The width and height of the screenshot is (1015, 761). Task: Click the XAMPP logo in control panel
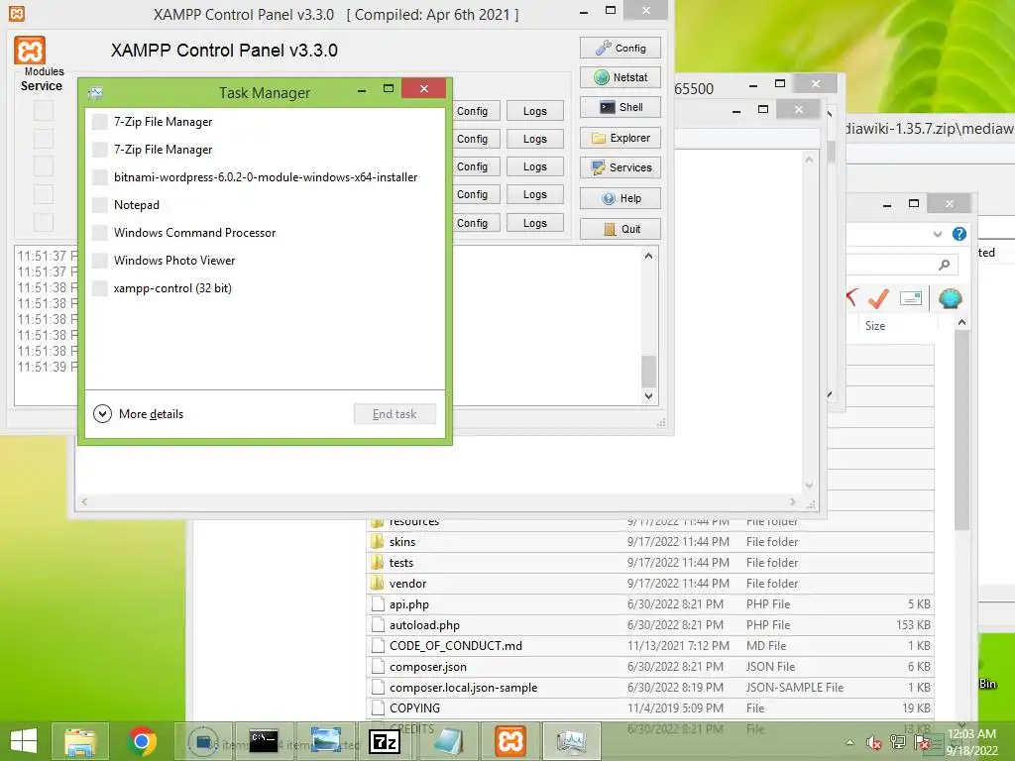pyautogui.click(x=30, y=51)
